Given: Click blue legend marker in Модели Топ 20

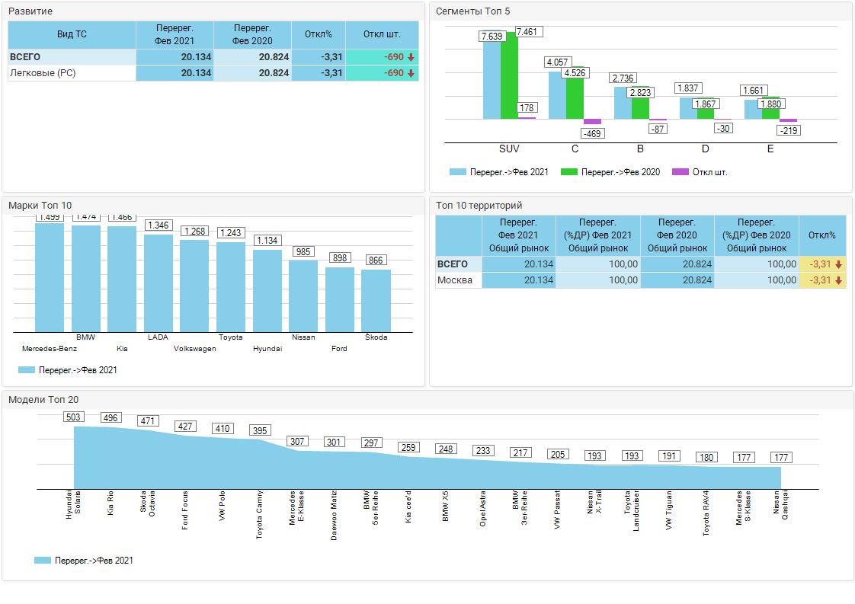Looking at the screenshot, I should tap(43, 561).
